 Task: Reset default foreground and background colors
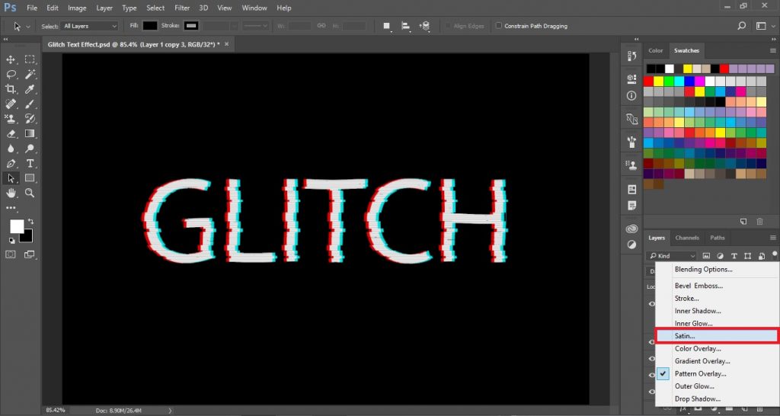tap(11, 241)
